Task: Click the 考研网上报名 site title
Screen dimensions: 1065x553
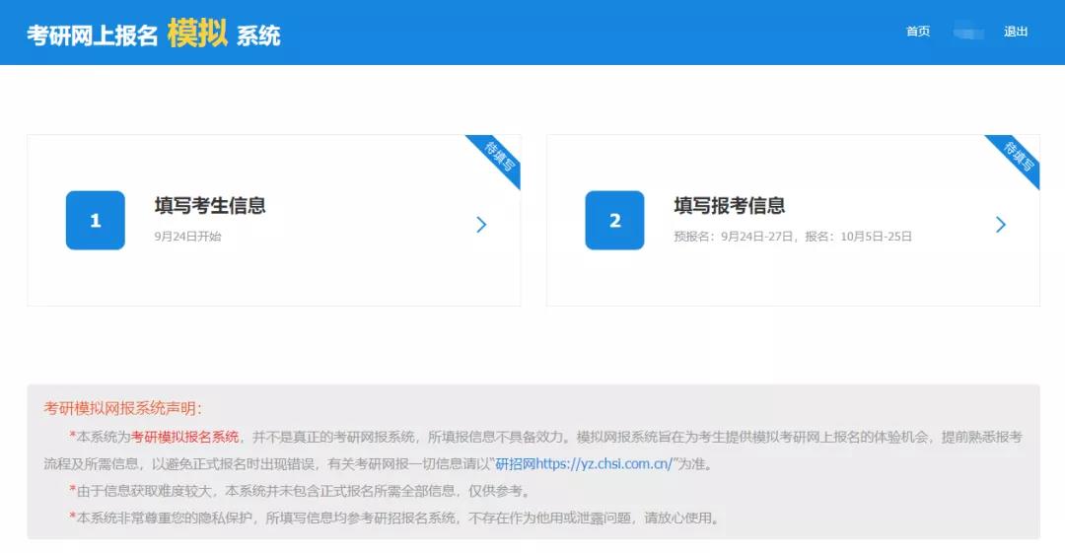Action: coord(93,35)
